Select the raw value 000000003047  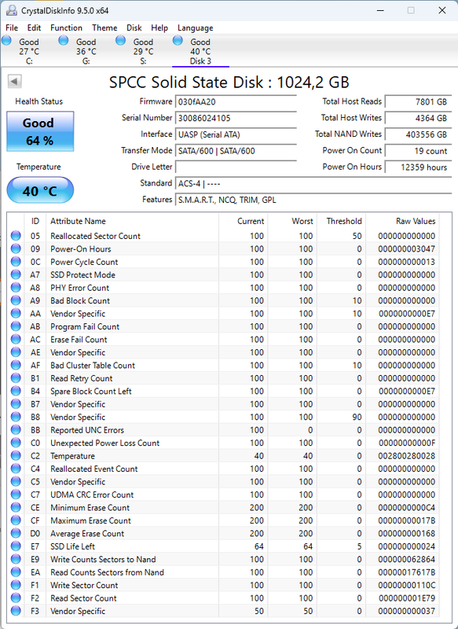pos(406,248)
